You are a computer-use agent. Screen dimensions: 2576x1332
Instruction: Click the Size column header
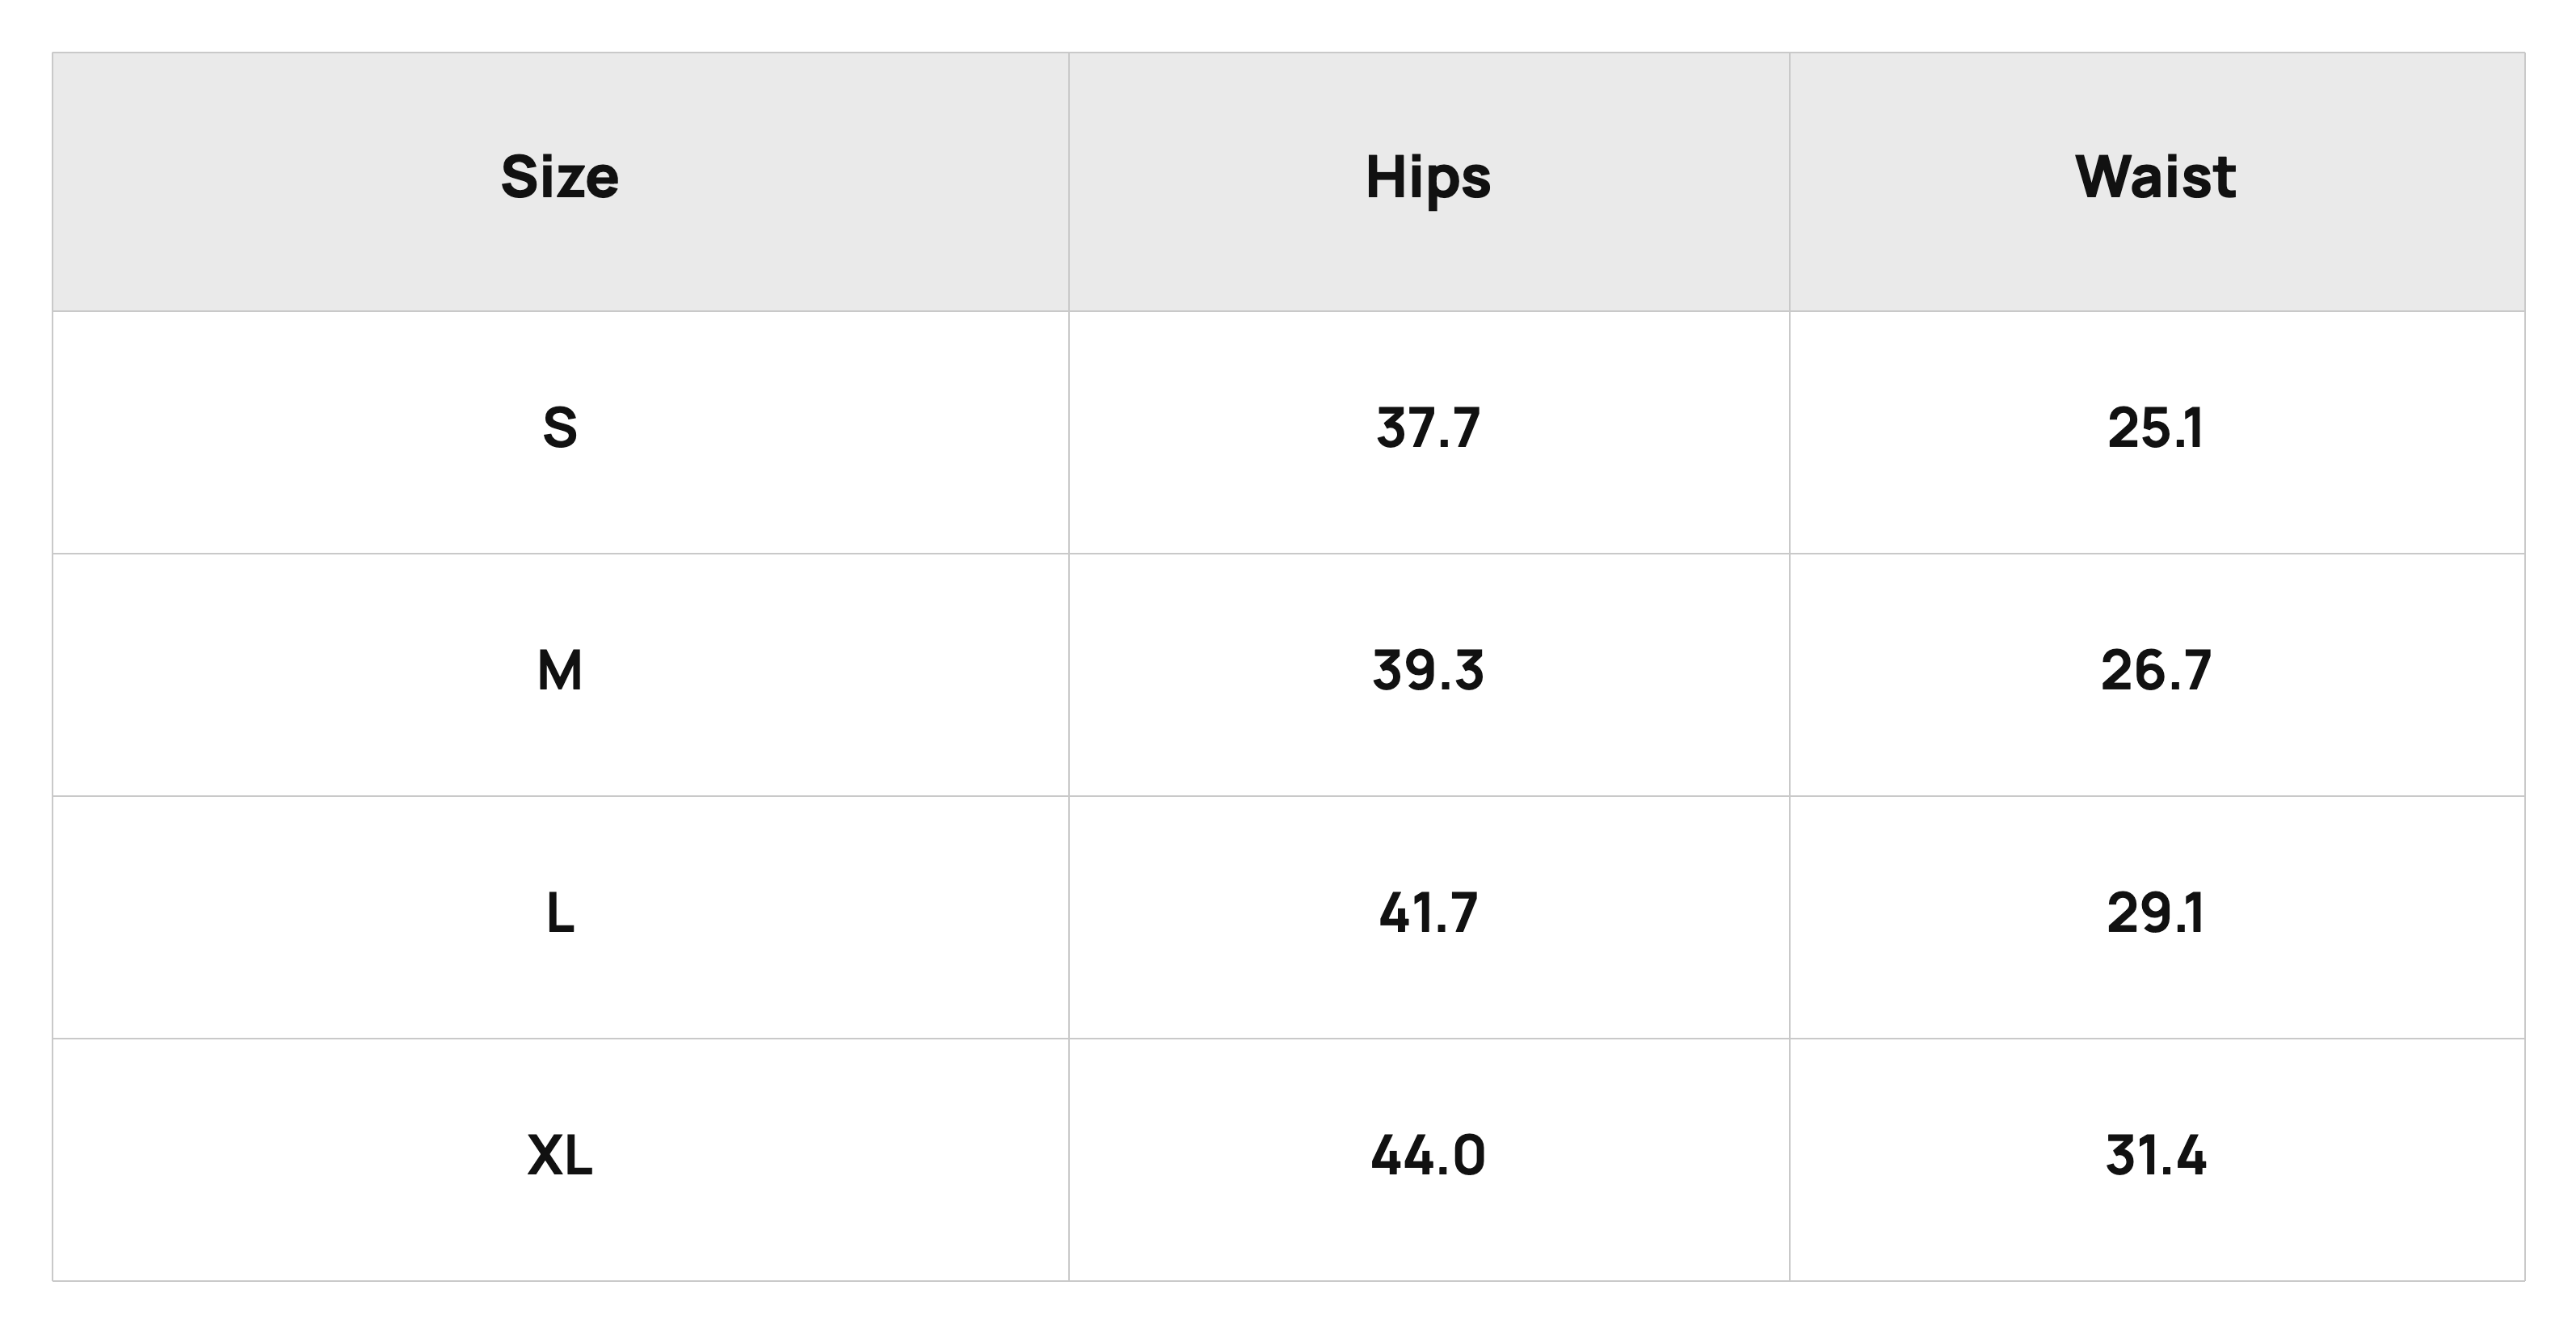tap(560, 181)
